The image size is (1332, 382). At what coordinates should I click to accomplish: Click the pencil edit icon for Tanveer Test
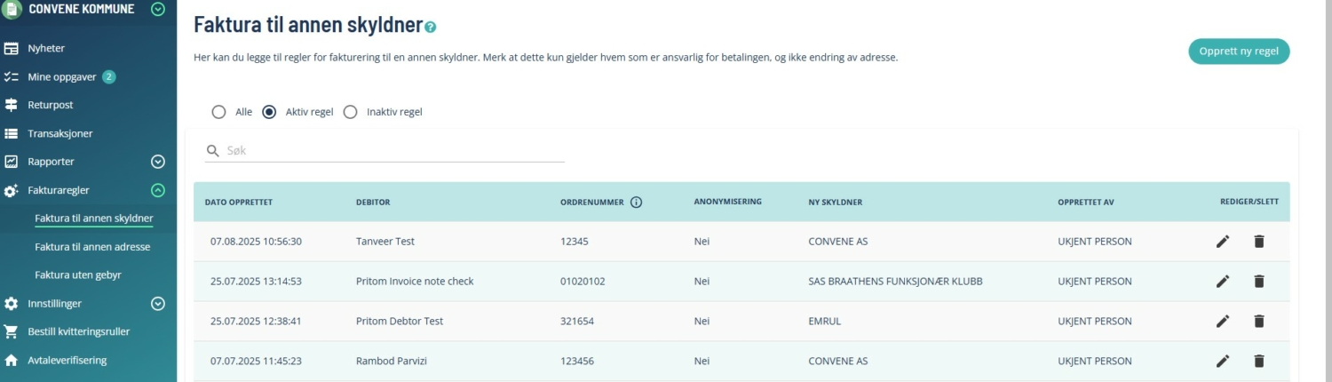[x=1223, y=242]
